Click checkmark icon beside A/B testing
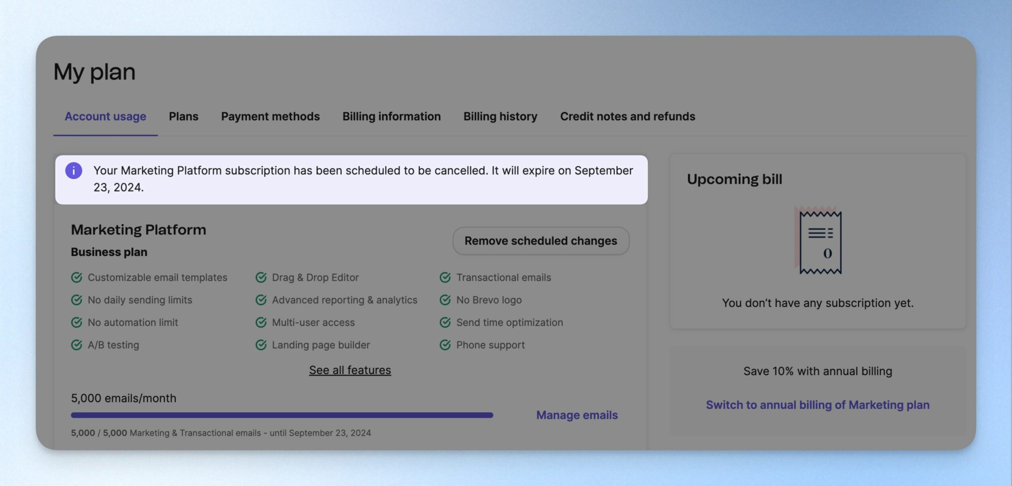 77,345
